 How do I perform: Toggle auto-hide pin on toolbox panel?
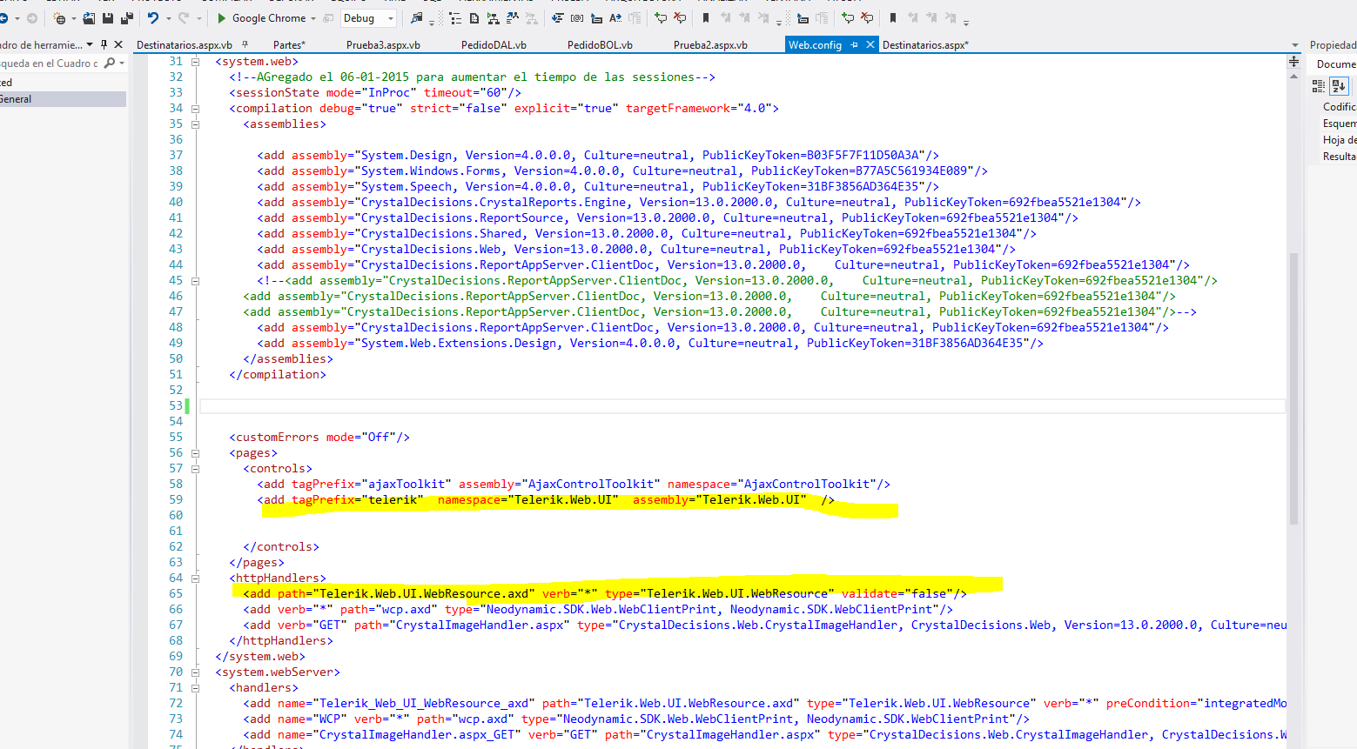104,44
